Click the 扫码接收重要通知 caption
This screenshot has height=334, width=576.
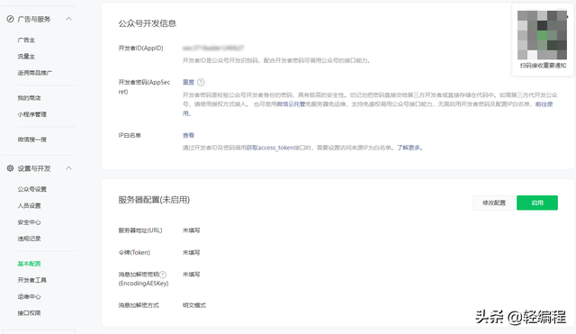coord(543,66)
